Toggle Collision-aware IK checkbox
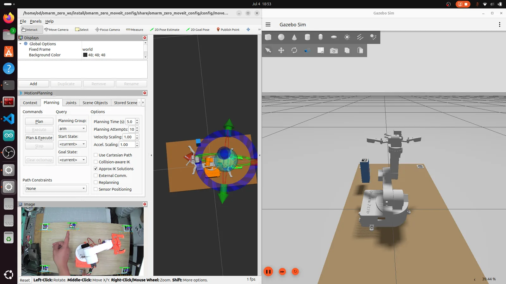The image size is (506, 284). (96, 162)
